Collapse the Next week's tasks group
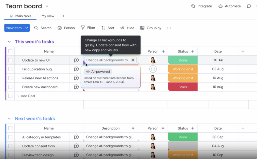The height and width of the screenshot is (159, 257). click(x=9, y=119)
